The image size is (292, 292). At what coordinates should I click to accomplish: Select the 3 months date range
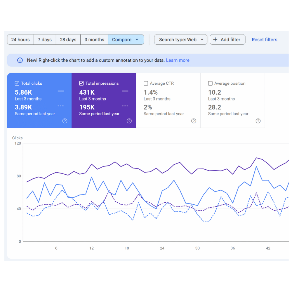pos(94,40)
